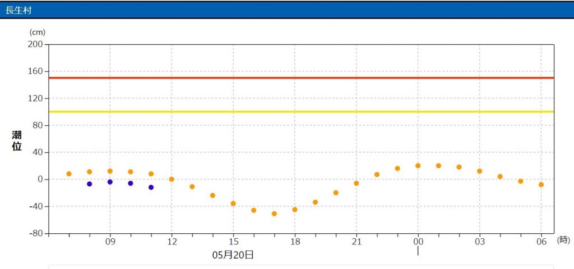This screenshot has width=574, height=269.
Task: Click the orange point at 00時
Action: tap(418, 166)
